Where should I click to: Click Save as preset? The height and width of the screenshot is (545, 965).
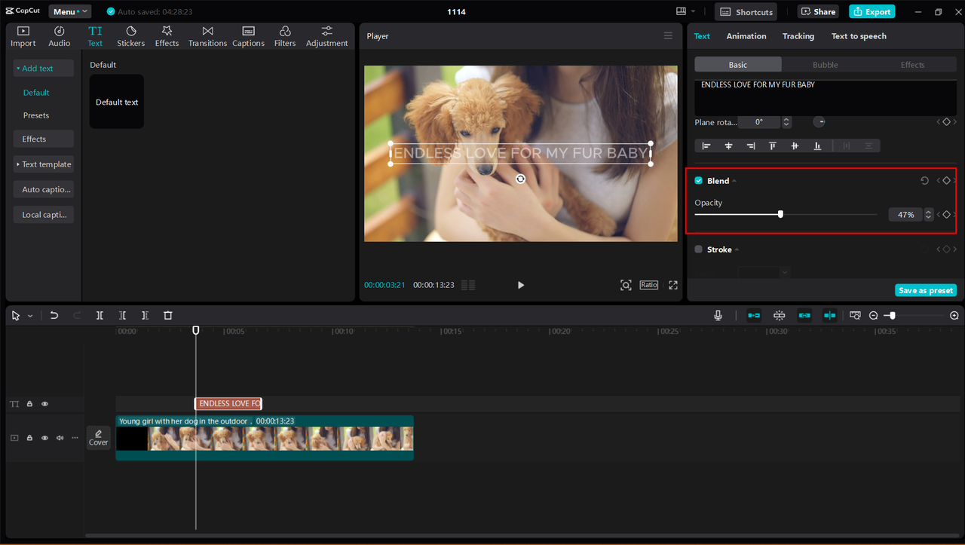tap(926, 290)
